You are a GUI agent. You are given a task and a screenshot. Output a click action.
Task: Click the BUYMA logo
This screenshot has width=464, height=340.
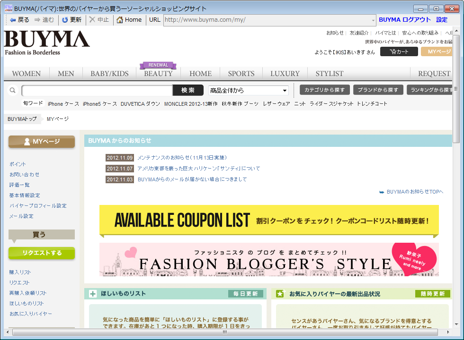(47, 43)
